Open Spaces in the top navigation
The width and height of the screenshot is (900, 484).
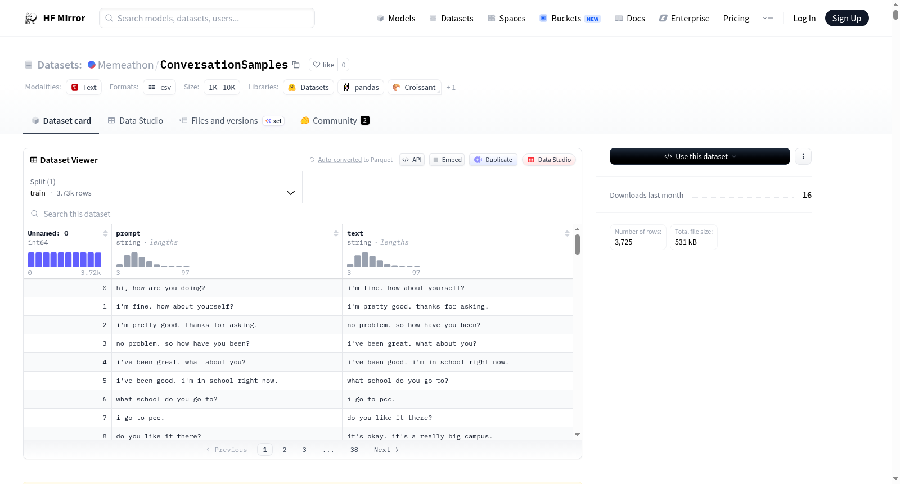pos(507,19)
